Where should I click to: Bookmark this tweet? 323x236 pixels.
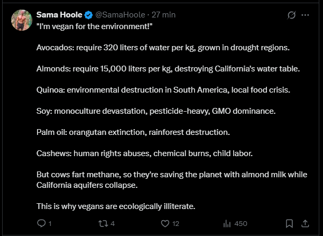(x=289, y=224)
